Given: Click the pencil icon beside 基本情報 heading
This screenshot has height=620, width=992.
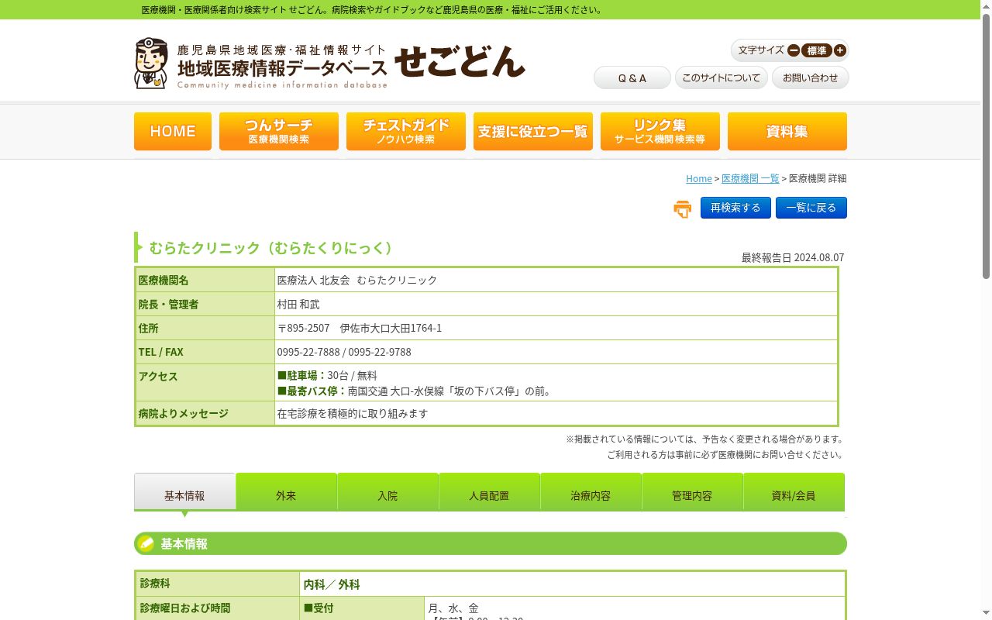Looking at the screenshot, I should [x=146, y=543].
